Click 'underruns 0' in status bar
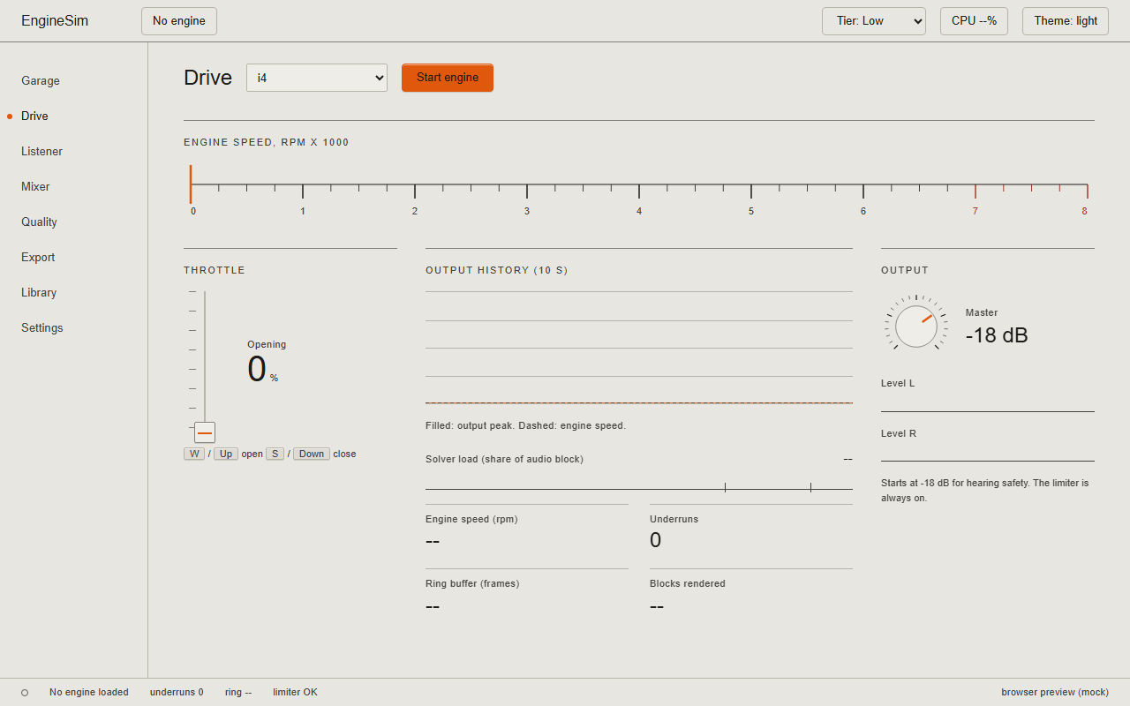 177,692
